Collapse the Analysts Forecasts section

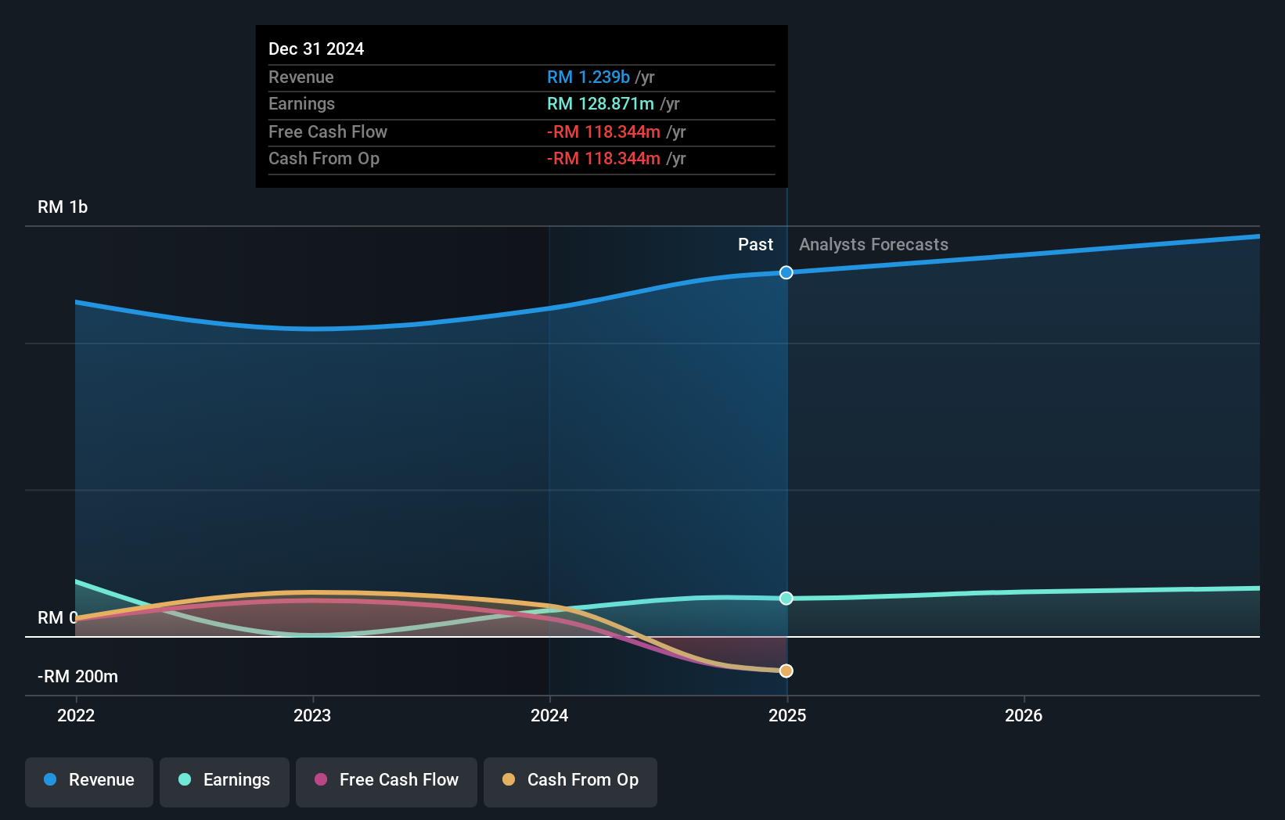coord(873,244)
